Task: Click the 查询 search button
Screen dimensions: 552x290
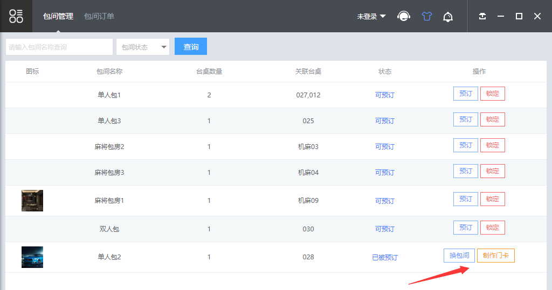Action: click(191, 46)
